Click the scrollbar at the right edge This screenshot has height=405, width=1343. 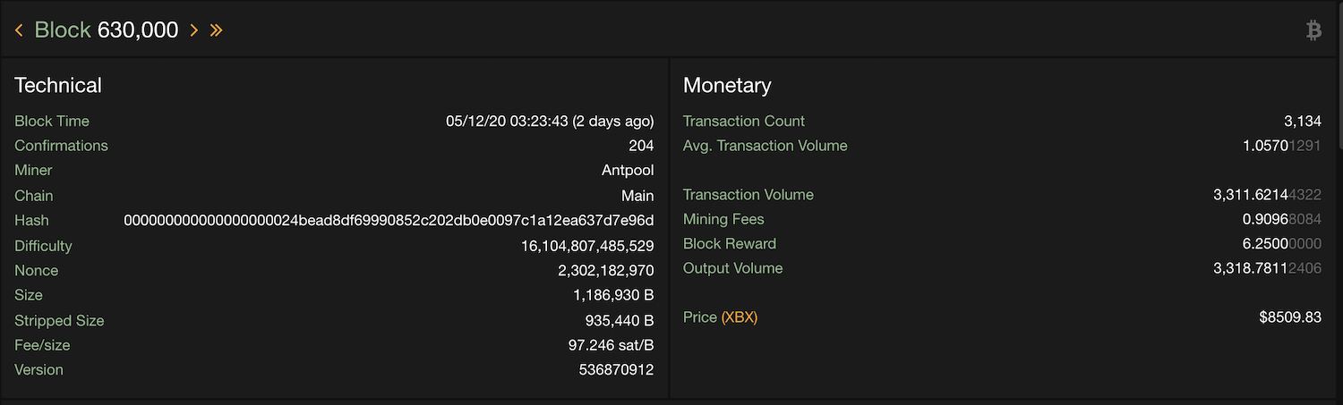1339,76
